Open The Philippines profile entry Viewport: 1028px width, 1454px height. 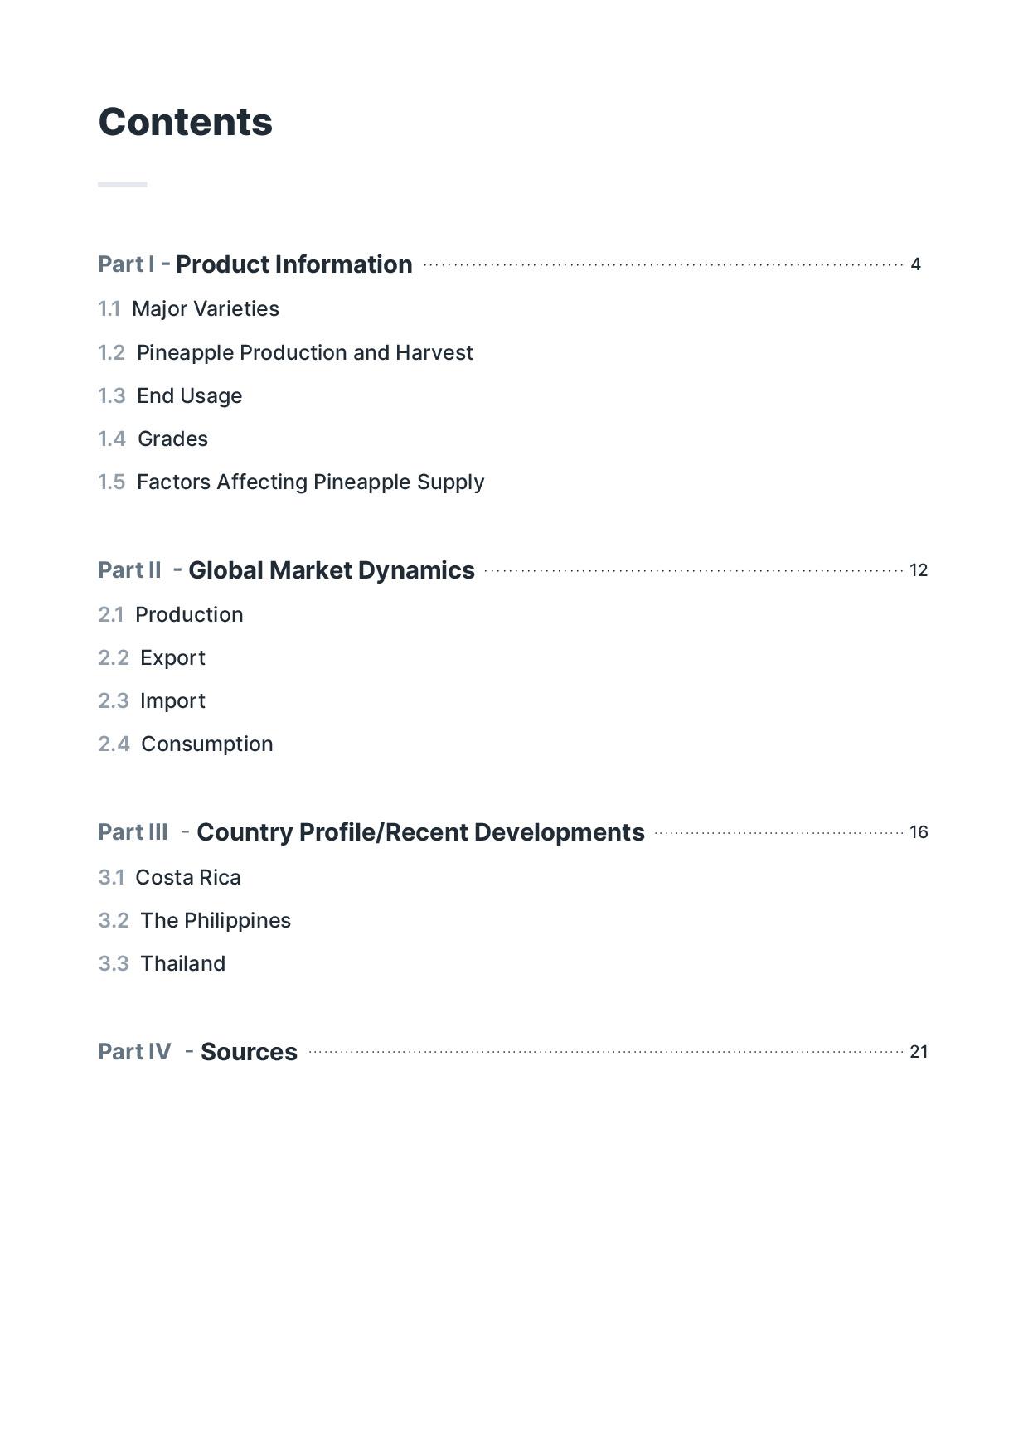216,921
